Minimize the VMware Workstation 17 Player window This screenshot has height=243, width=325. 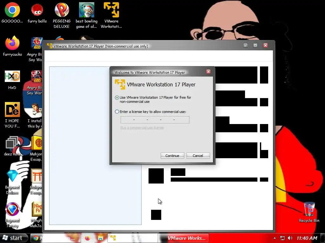click(x=245, y=45)
